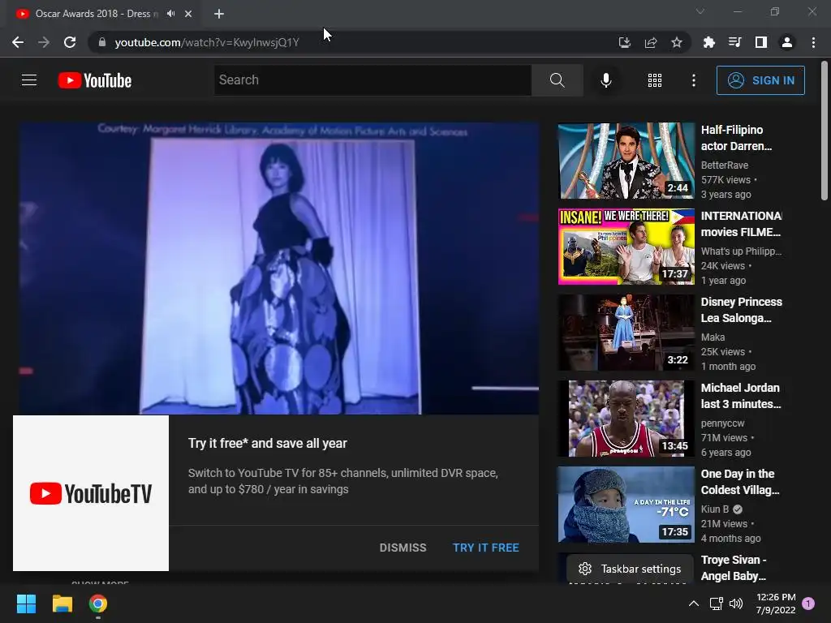This screenshot has height=623, width=831.
Task: Click the video player showing the gown photo
Action: tap(279, 268)
